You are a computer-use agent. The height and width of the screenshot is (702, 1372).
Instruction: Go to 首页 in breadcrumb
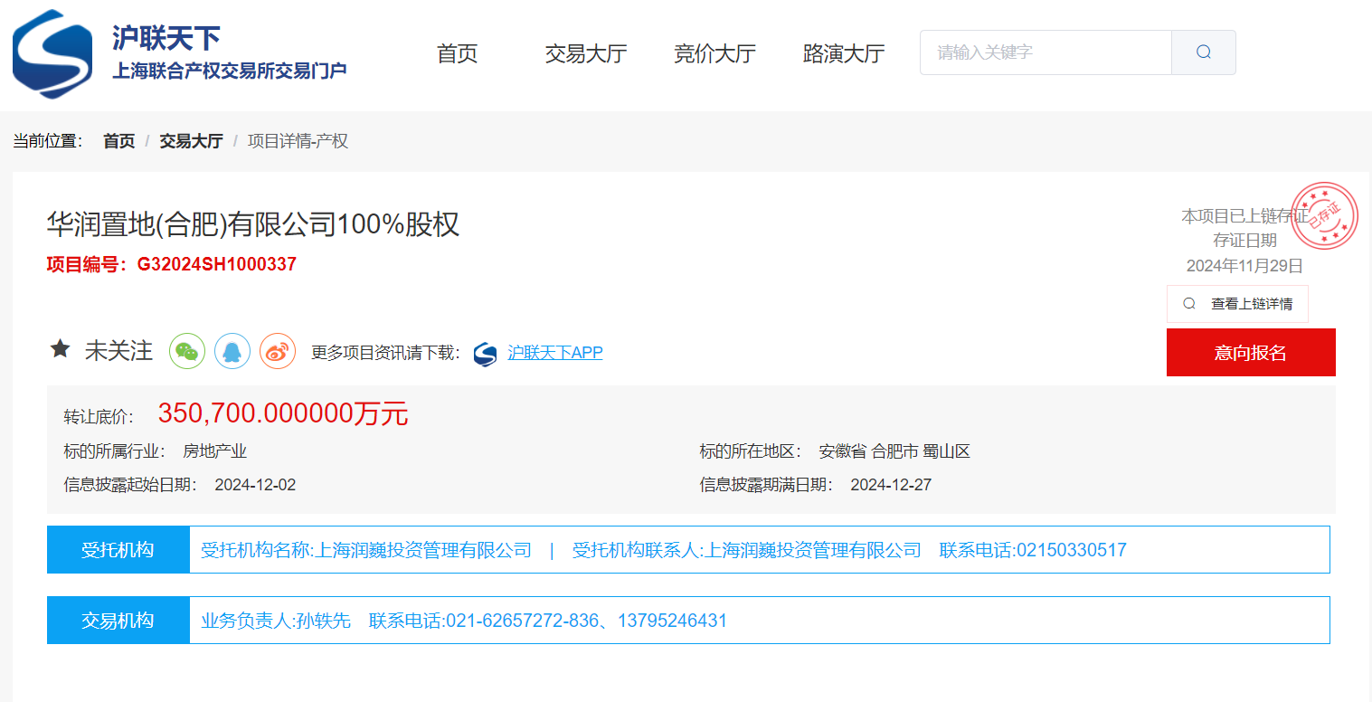click(118, 141)
